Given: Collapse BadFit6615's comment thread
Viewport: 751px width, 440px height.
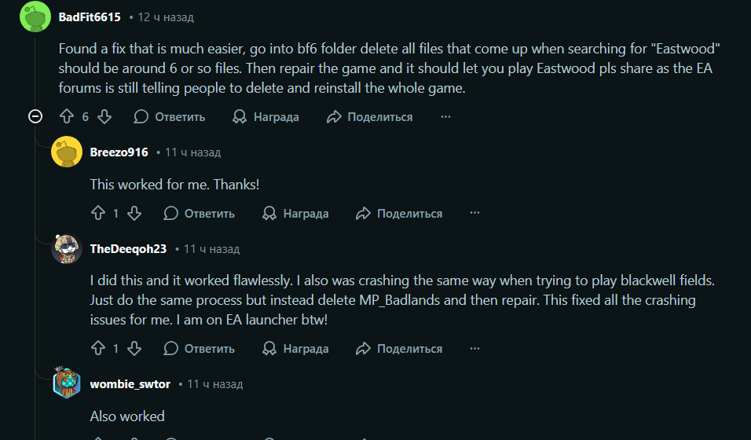Looking at the screenshot, I should point(35,117).
